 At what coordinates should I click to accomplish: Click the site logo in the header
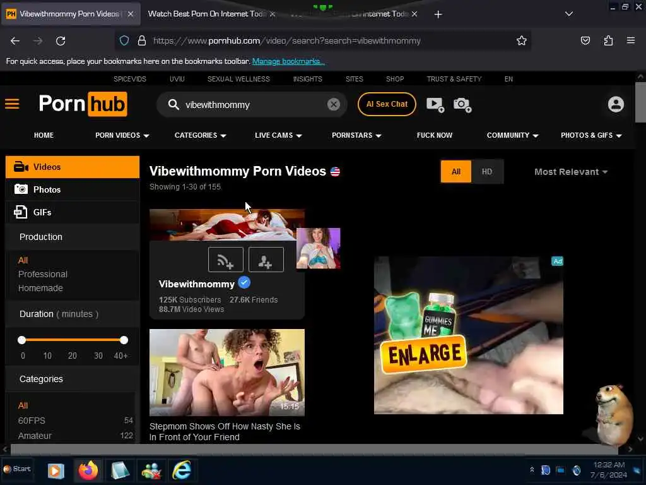click(x=83, y=104)
